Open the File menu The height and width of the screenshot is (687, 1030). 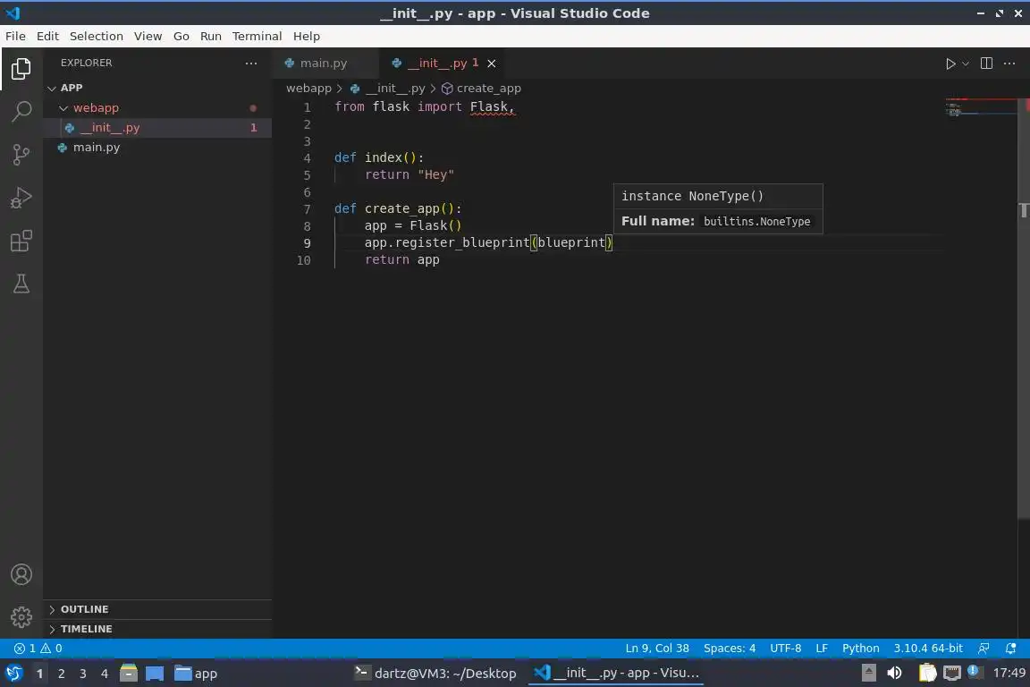point(15,36)
